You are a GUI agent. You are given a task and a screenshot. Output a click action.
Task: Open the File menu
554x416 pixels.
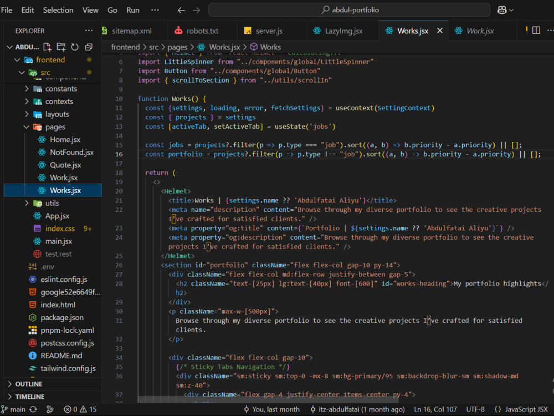click(x=7, y=10)
